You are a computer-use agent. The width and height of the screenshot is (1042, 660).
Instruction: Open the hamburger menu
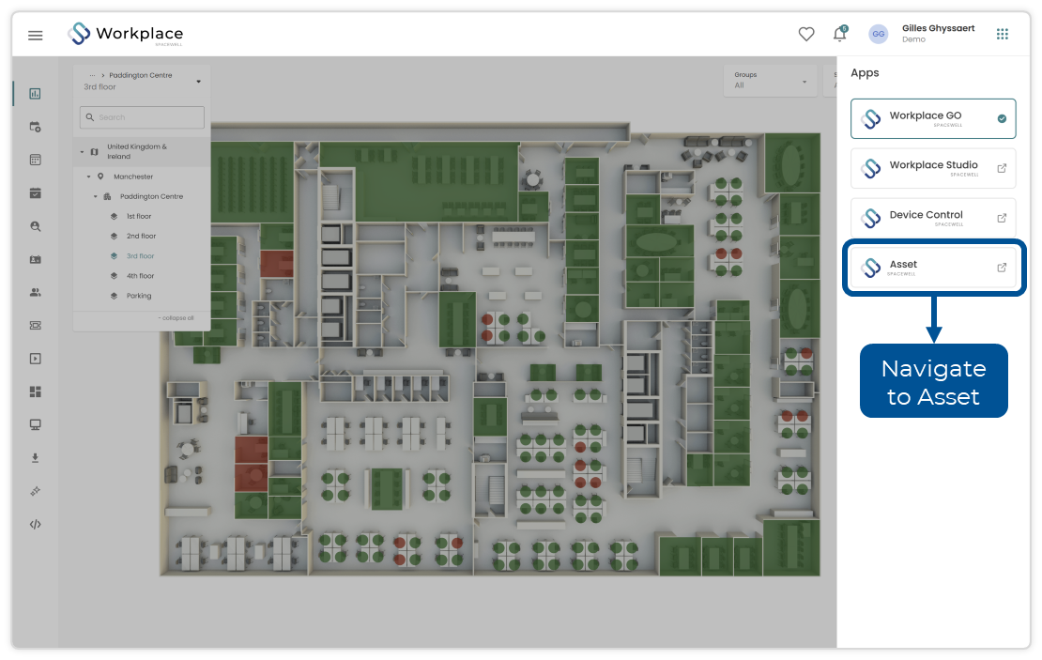[x=36, y=36]
